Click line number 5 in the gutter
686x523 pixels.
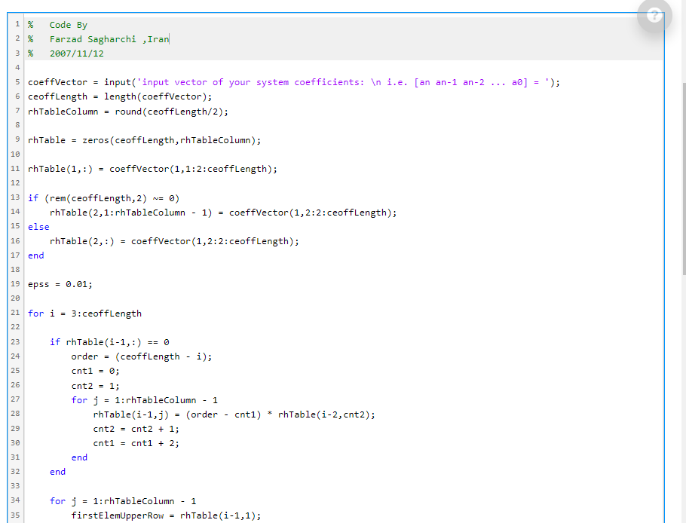pyautogui.click(x=17, y=82)
